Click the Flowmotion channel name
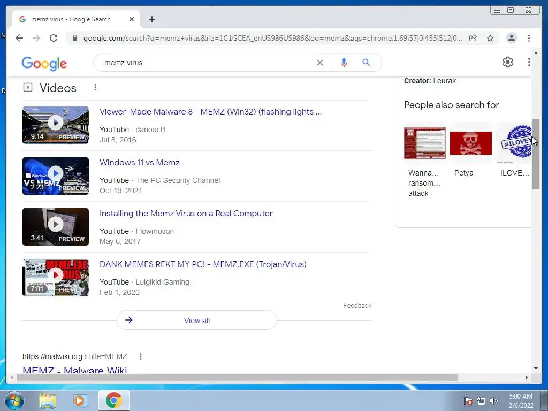Screen dimensions: 548x411 click(x=155, y=231)
